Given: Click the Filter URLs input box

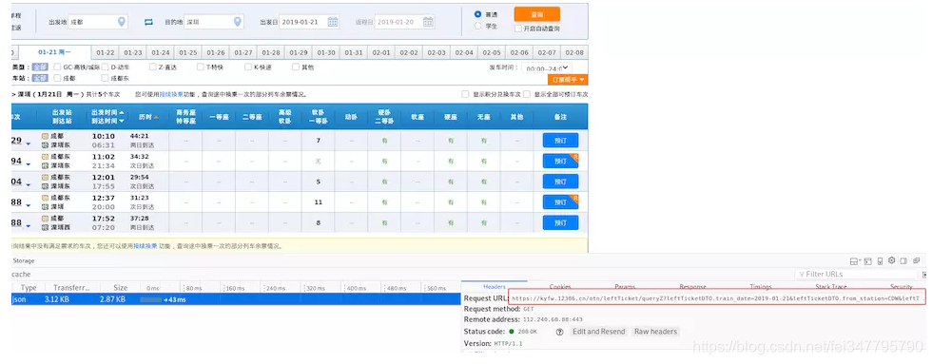Looking at the screenshot, I should pos(857,275).
